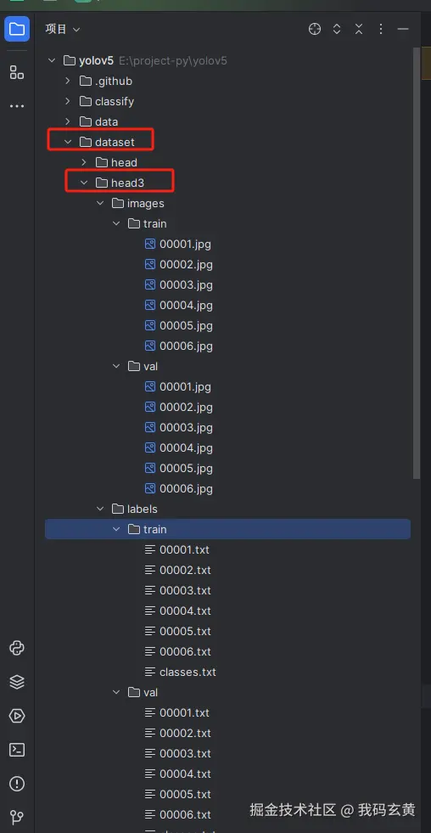This screenshot has height=833, width=431.
Task: Open Python Packages layers icon
Action: click(17, 682)
